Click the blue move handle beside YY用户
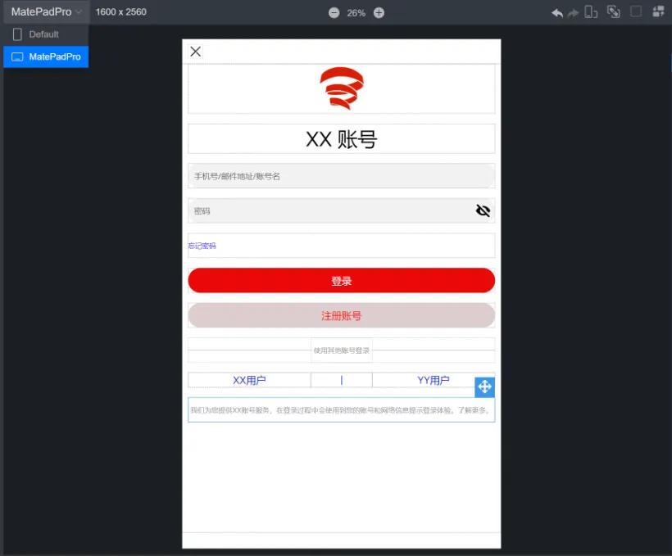This screenshot has width=672, height=556. [484, 386]
